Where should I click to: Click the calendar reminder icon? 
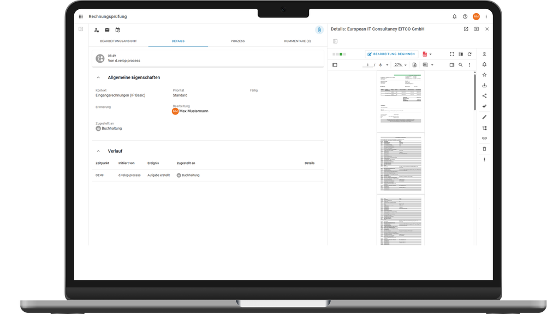(x=118, y=30)
